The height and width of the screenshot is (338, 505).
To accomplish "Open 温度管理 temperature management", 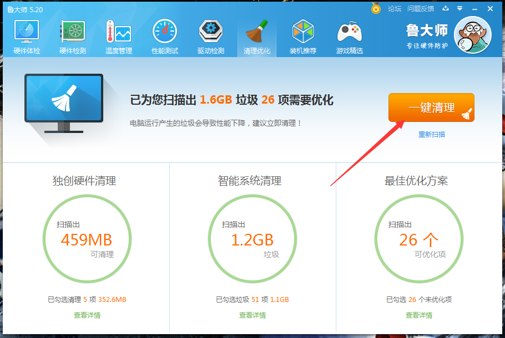I will tap(118, 34).
